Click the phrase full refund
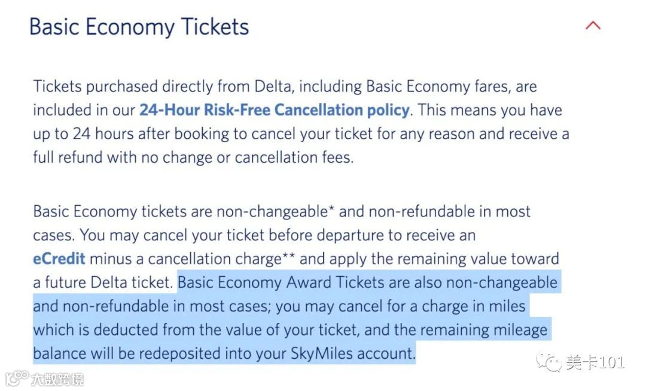 pos(65,157)
